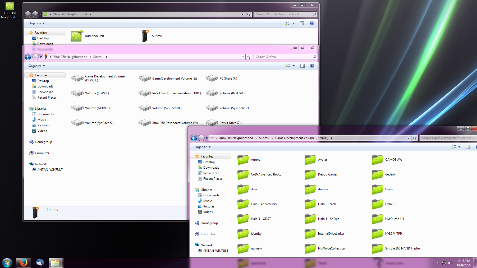
Task: Click Xbox 360 Neighborhood desktop shortcut
Action: (10, 10)
